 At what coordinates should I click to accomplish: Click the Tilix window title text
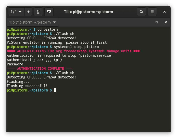88,12
